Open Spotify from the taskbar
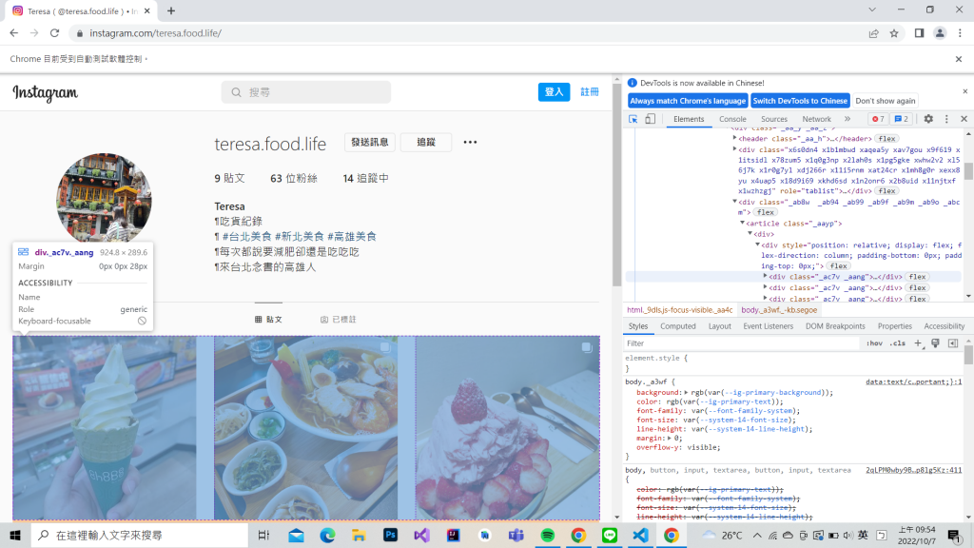Image resolution: width=974 pixels, height=548 pixels. coord(547,535)
